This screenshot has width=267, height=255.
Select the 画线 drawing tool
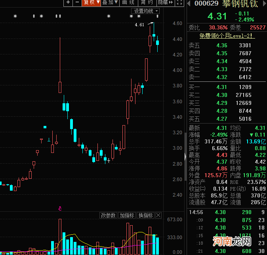tap(128, 2)
